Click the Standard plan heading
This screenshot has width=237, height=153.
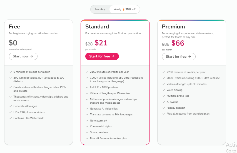point(97,26)
